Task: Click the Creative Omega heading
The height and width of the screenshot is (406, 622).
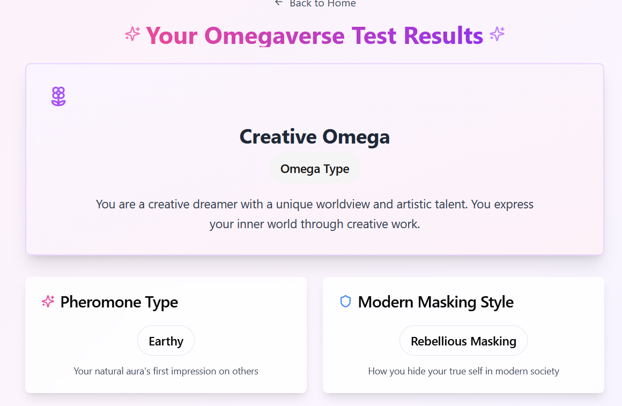Action: [315, 137]
